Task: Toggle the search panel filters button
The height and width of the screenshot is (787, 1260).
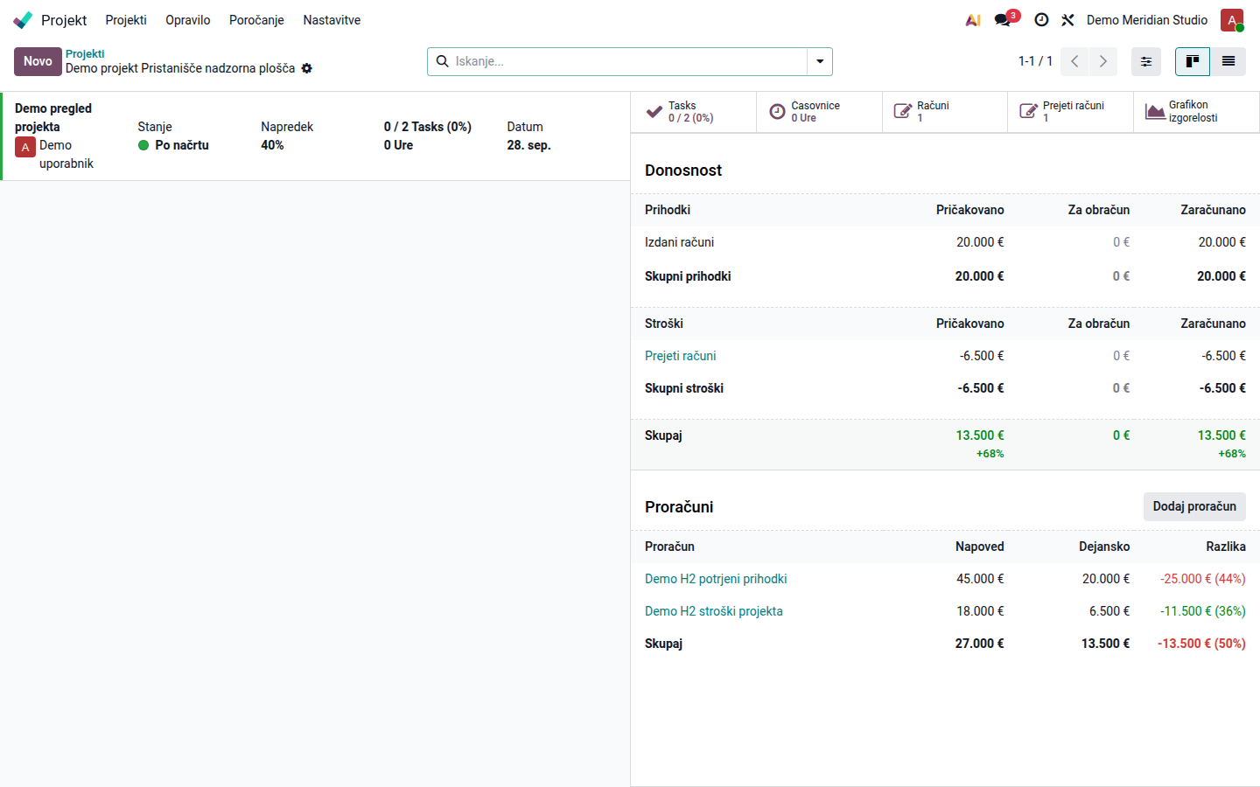Action: tap(1146, 61)
